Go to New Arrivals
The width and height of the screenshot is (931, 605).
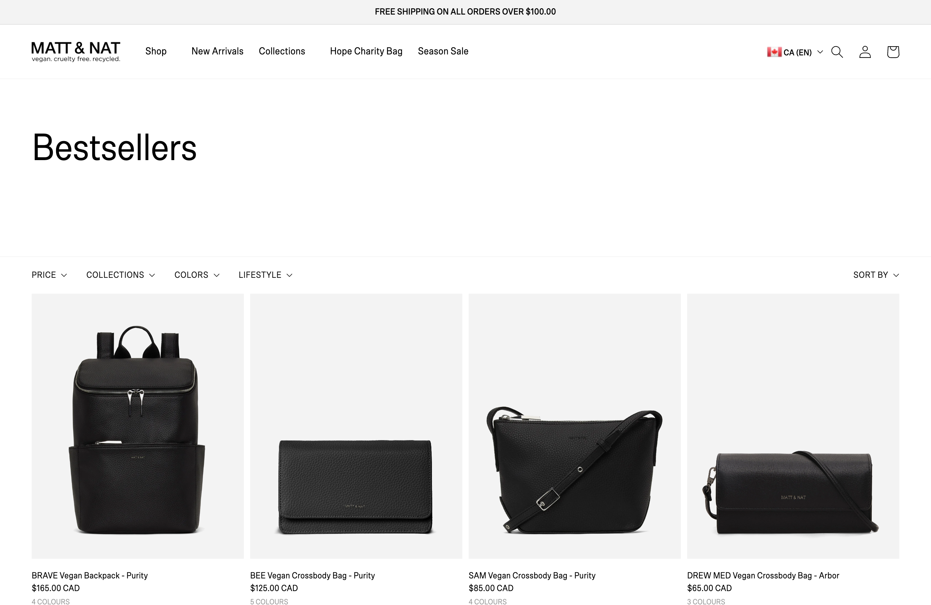click(x=218, y=51)
